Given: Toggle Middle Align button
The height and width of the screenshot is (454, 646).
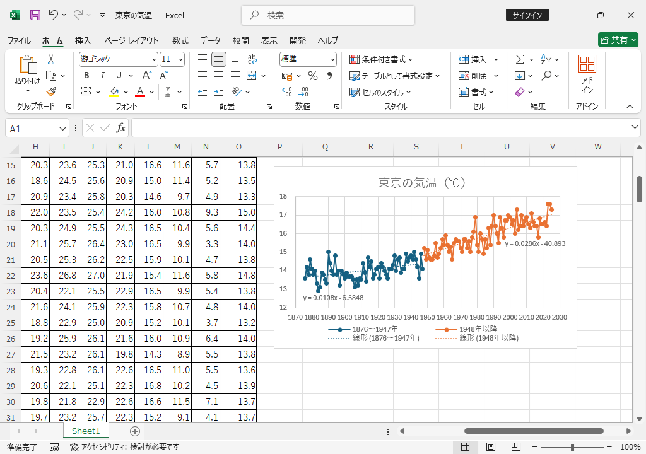Looking at the screenshot, I should pos(219,59).
